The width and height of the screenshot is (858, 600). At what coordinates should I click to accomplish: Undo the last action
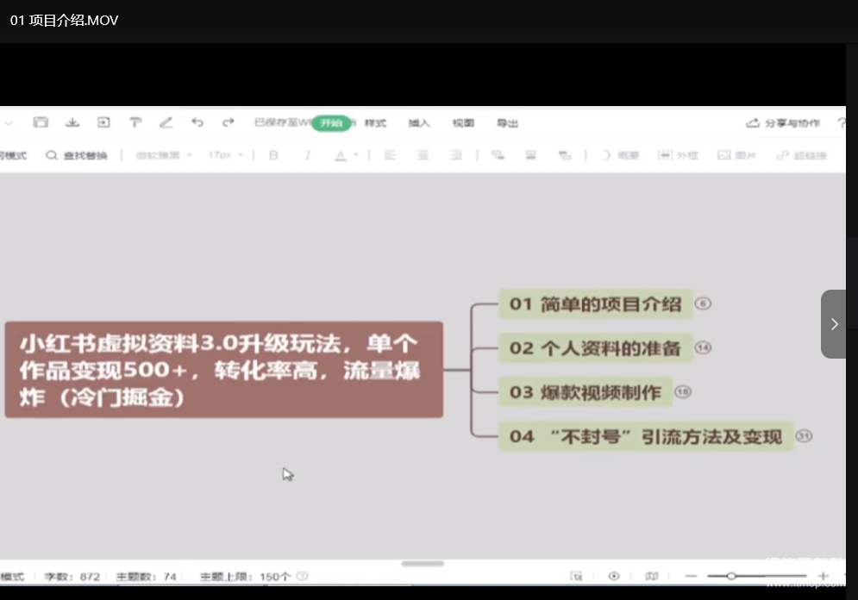pyautogui.click(x=197, y=122)
